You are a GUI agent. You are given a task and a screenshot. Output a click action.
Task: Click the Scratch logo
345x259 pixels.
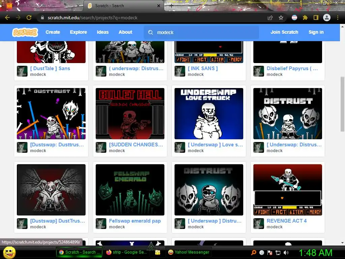point(25,32)
